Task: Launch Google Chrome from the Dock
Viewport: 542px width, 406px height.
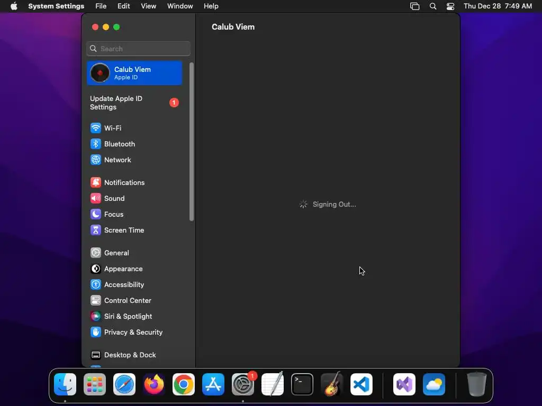Action: point(184,384)
